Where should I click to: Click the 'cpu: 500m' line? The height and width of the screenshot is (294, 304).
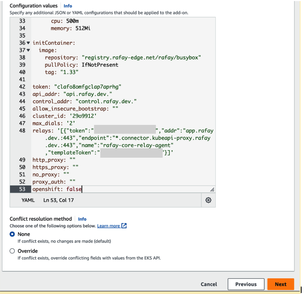[65, 21]
